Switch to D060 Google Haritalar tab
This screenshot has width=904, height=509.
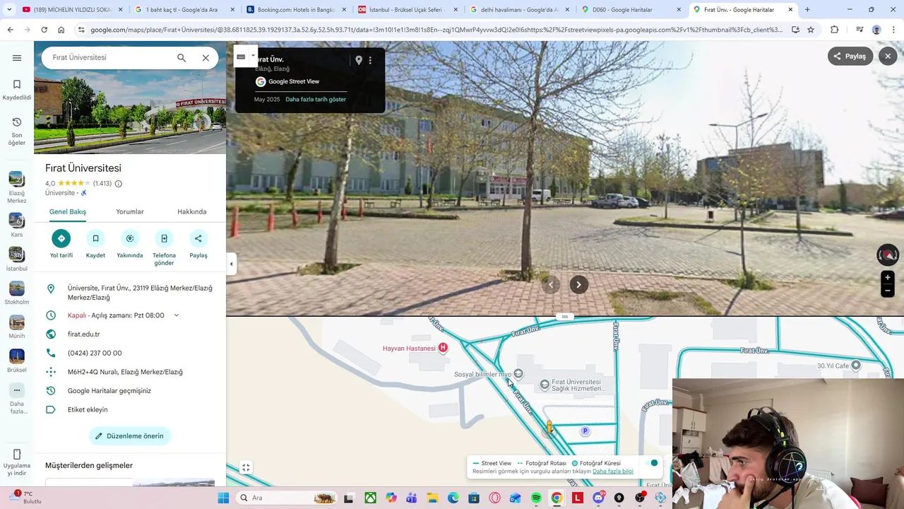(627, 10)
